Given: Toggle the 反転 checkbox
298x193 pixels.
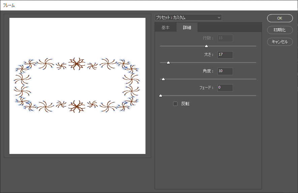Looking at the screenshot, I should (175, 104).
